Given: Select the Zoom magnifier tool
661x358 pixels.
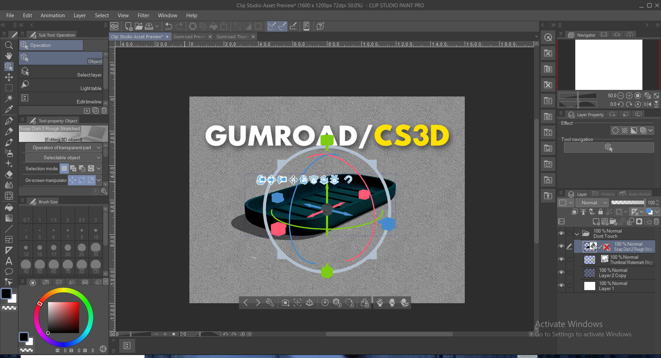Looking at the screenshot, I should [x=9, y=45].
